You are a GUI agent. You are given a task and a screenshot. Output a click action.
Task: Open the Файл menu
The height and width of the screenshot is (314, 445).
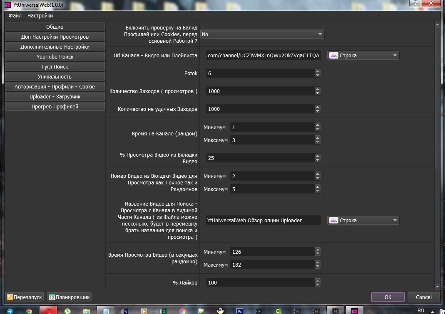(15, 16)
